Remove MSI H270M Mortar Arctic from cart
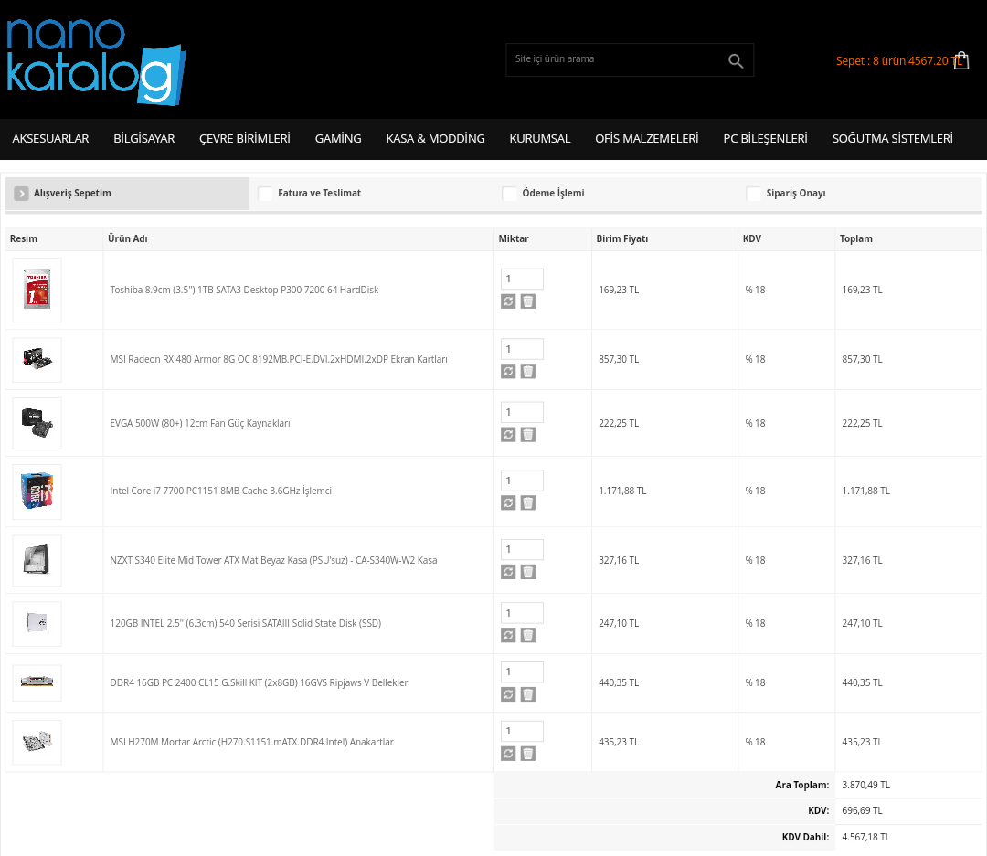Viewport: 987px width, 856px height. (x=528, y=754)
